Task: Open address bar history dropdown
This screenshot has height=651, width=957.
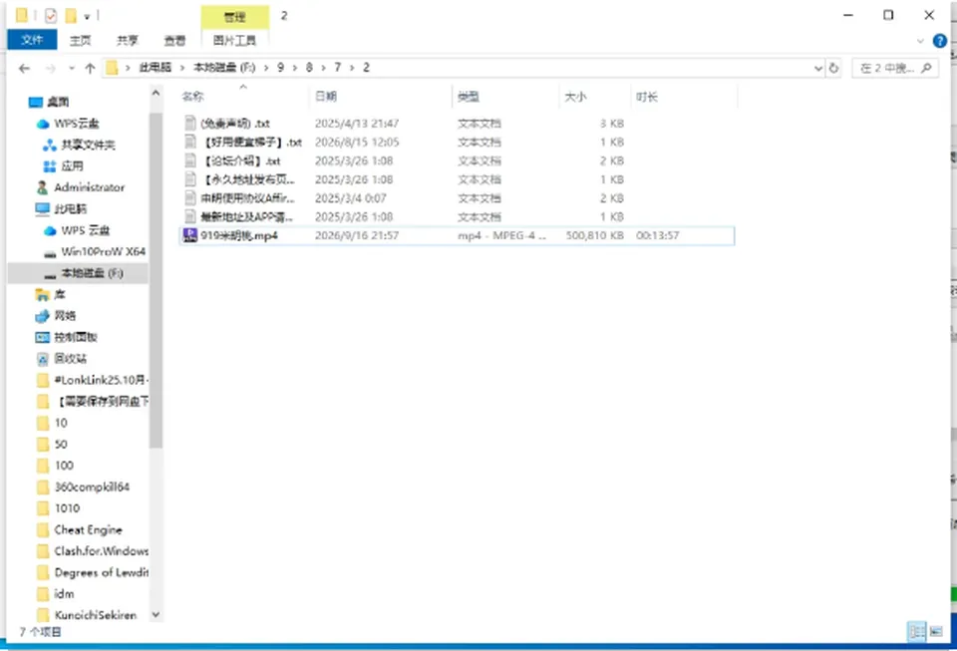Action: (x=818, y=69)
